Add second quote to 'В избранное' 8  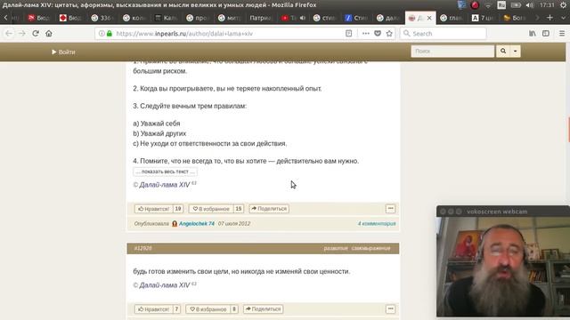click(x=212, y=309)
